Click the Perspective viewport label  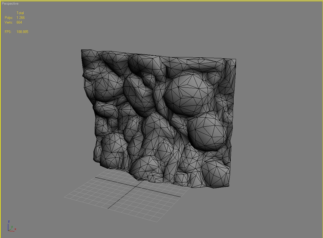[x=10, y=4]
